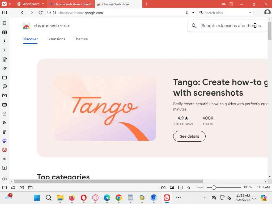Viewport: 272px width, 204px height.
Task: Click the chrome web store logo link
Action: pos(46,26)
